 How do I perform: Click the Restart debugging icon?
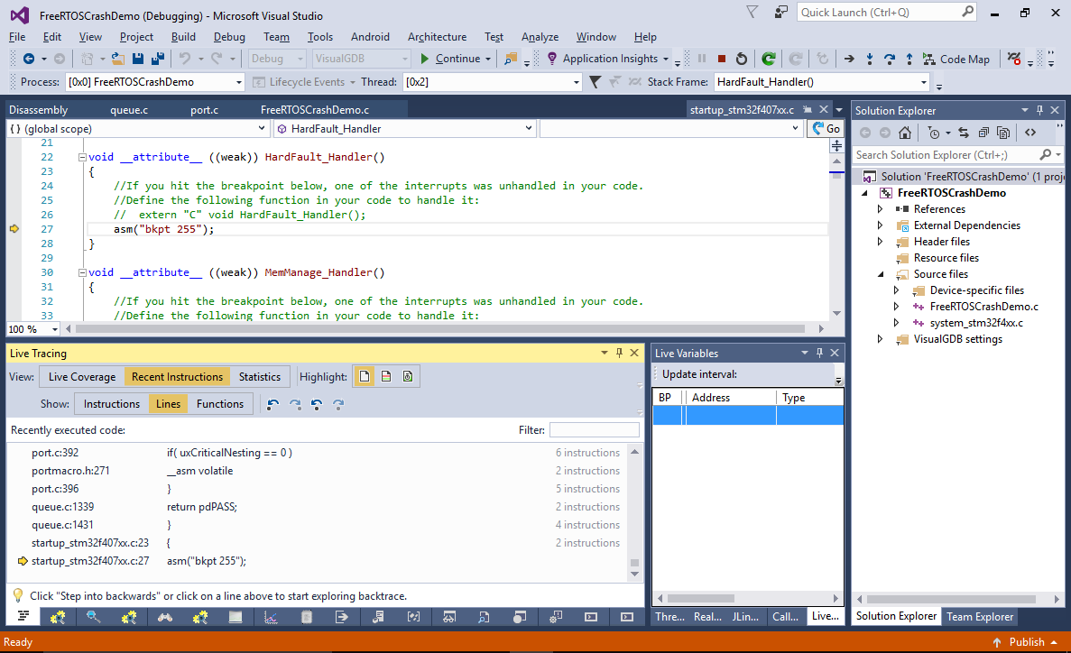point(741,59)
